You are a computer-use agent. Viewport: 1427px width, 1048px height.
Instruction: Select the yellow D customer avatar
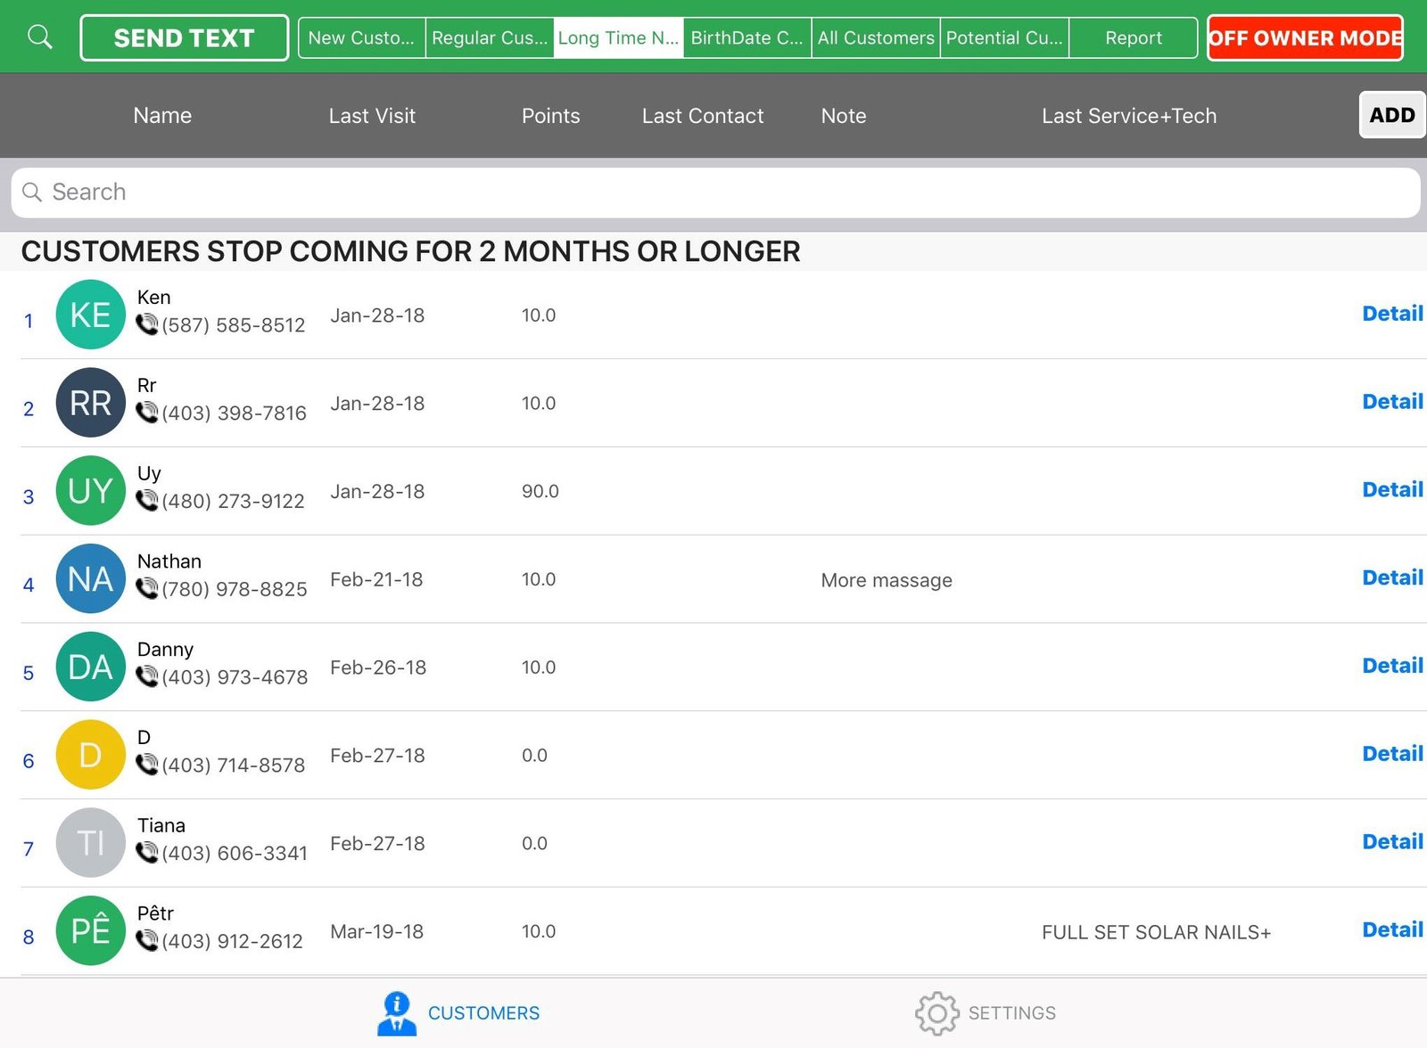(90, 755)
